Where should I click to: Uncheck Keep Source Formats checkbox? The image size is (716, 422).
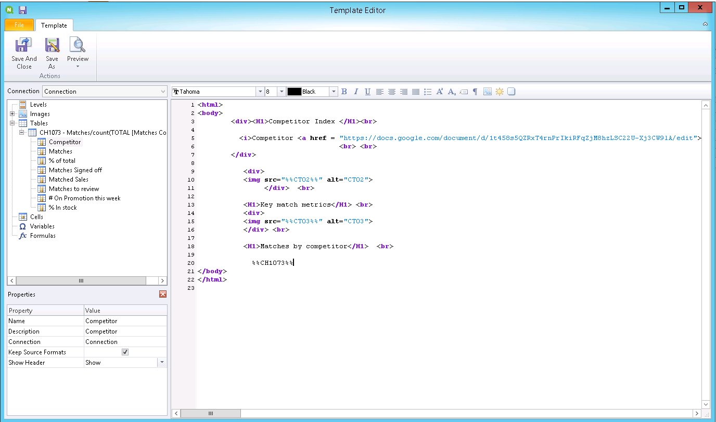coord(125,352)
